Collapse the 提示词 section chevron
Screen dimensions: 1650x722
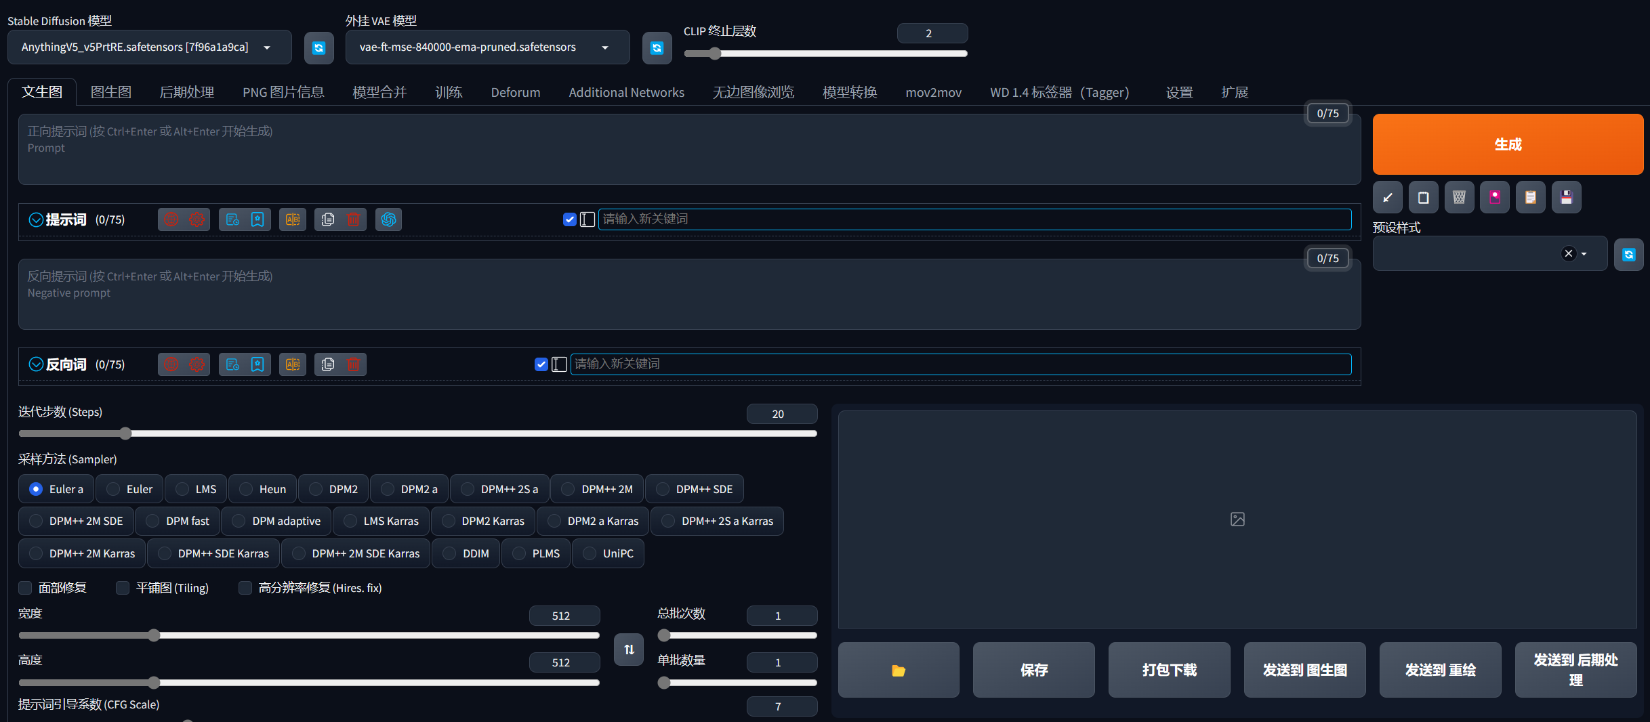point(36,219)
